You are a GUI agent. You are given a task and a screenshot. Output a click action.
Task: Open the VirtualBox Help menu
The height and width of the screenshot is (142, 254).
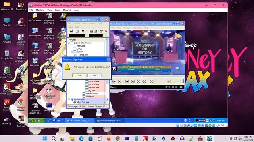click(76, 10)
